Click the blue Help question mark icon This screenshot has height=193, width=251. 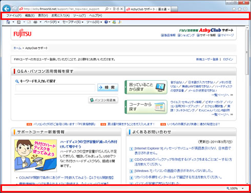point(106,22)
